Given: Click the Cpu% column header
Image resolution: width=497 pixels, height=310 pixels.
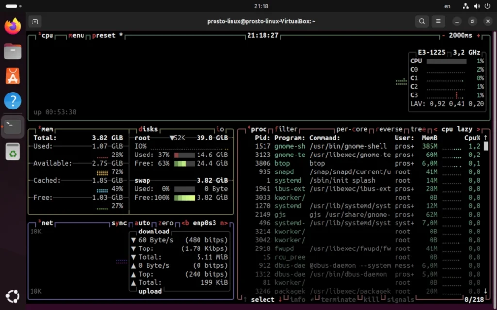Looking at the screenshot, I should [x=472, y=138].
